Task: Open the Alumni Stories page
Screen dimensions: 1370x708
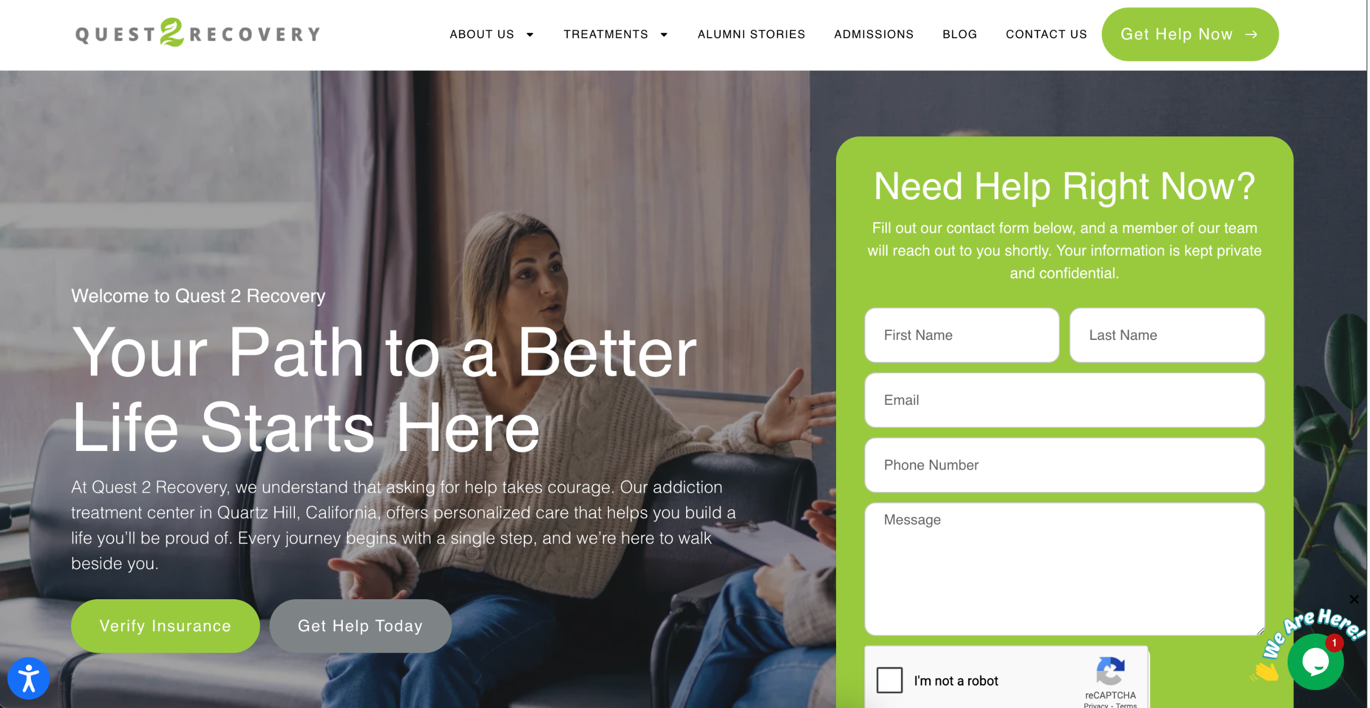Action: coord(752,34)
